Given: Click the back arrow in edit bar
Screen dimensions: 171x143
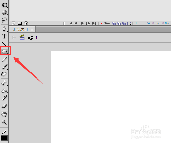Looking at the screenshot, I should point(14,37).
